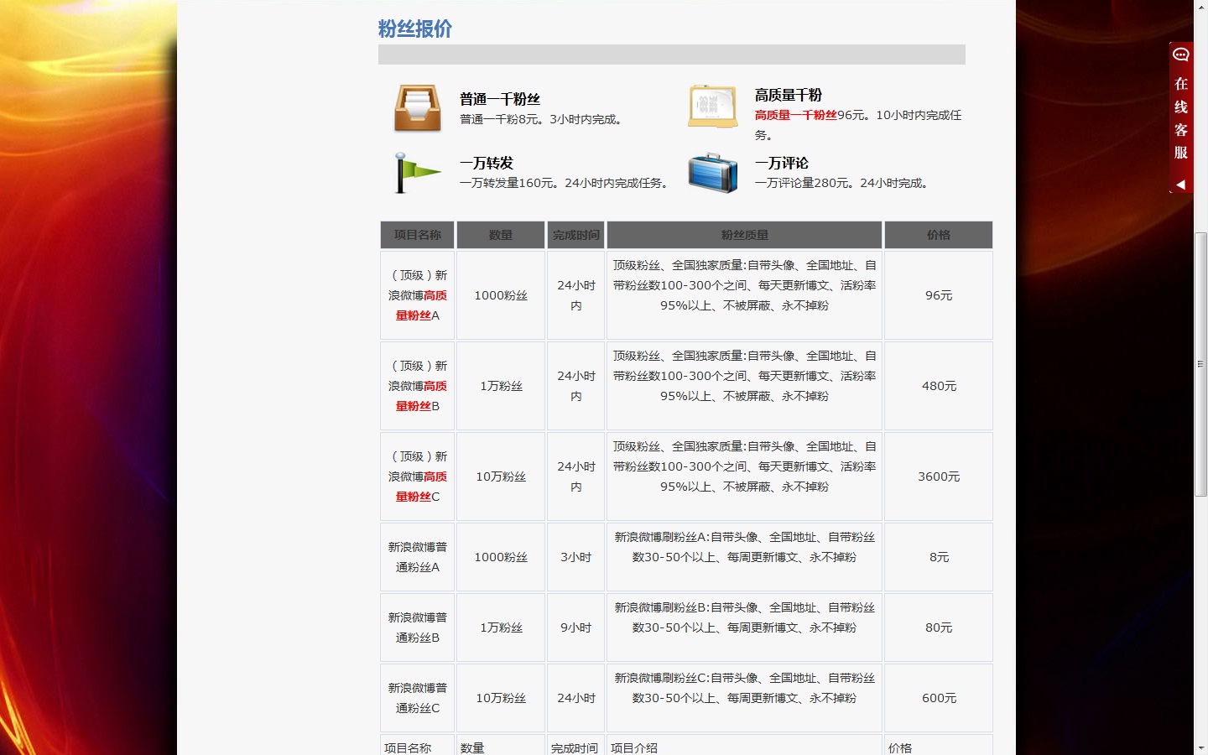Click the 80元 price cell

coord(939,627)
